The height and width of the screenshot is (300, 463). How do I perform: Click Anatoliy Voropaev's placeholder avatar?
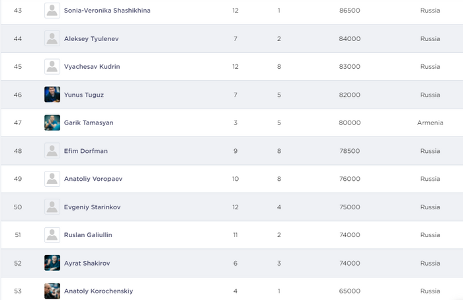point(52,179)
